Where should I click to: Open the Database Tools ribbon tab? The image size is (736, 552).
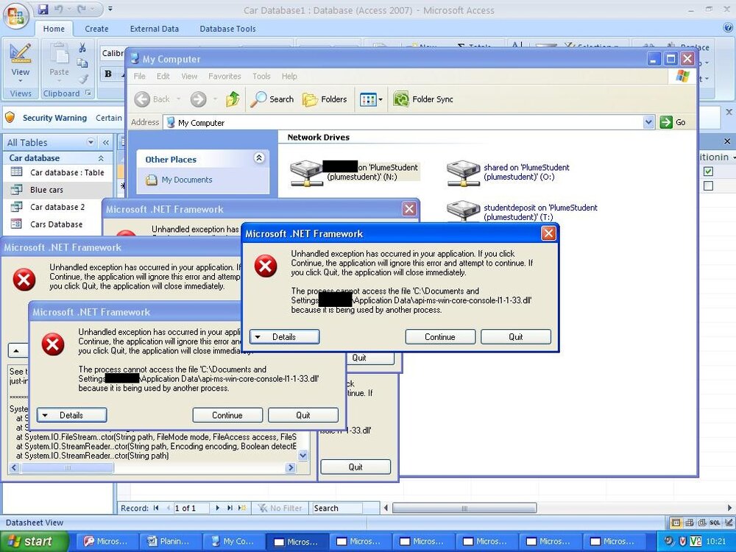pyautogui.click(x=227, y=29)
